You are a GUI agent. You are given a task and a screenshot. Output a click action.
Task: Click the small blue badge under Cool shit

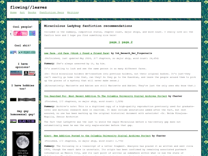[x=13, y=52]
